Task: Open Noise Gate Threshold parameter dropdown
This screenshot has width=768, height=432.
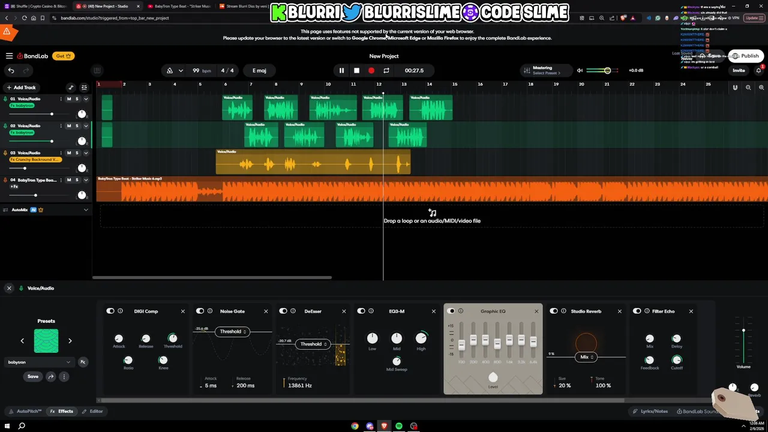Action: [x=232, y=331]
